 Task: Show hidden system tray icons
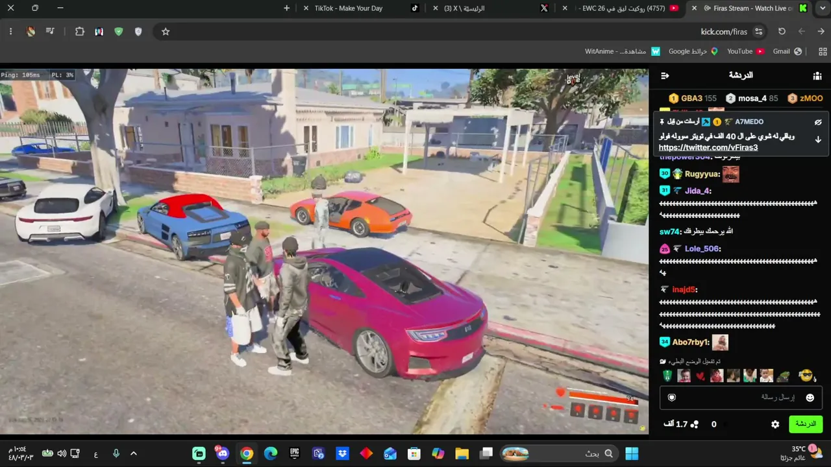tap(134, 453)
